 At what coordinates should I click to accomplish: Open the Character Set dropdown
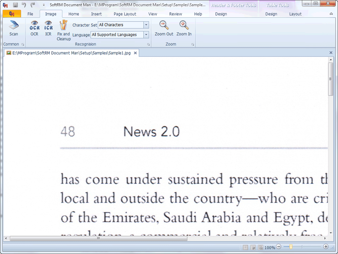point(146,25)
